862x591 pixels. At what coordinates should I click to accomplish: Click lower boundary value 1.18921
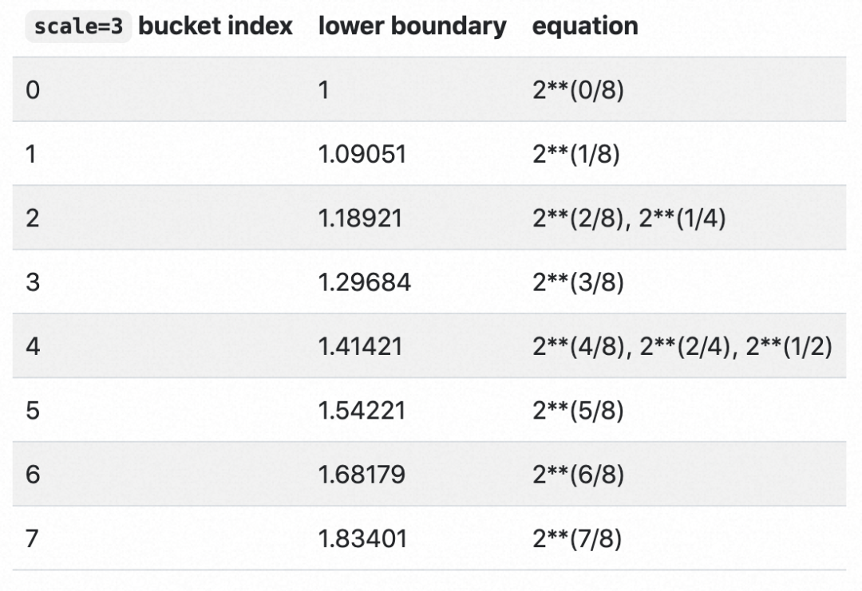[x=360, y=218]
